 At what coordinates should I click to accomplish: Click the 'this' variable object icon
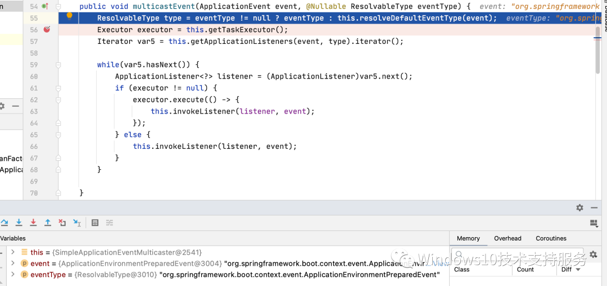point(24,252)
